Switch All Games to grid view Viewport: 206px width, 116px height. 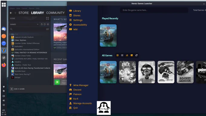(x=118, y=55)
